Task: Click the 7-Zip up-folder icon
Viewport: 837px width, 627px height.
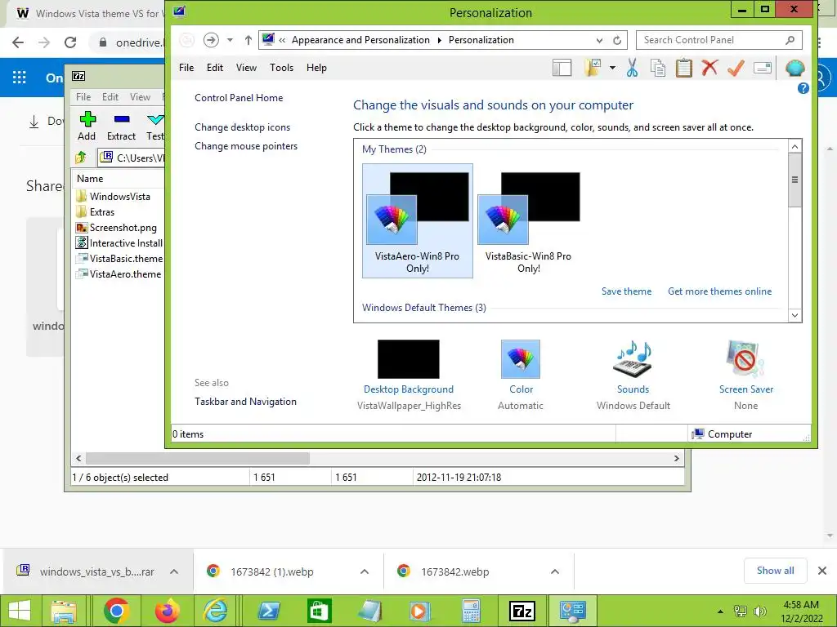Action: (x=81, y=158)
